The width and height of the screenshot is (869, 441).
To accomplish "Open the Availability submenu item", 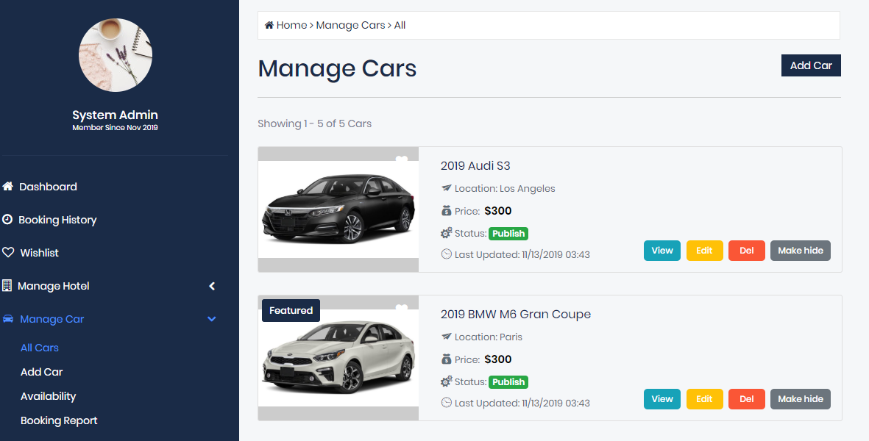I will pyautogui.click(x=48, y=396).
